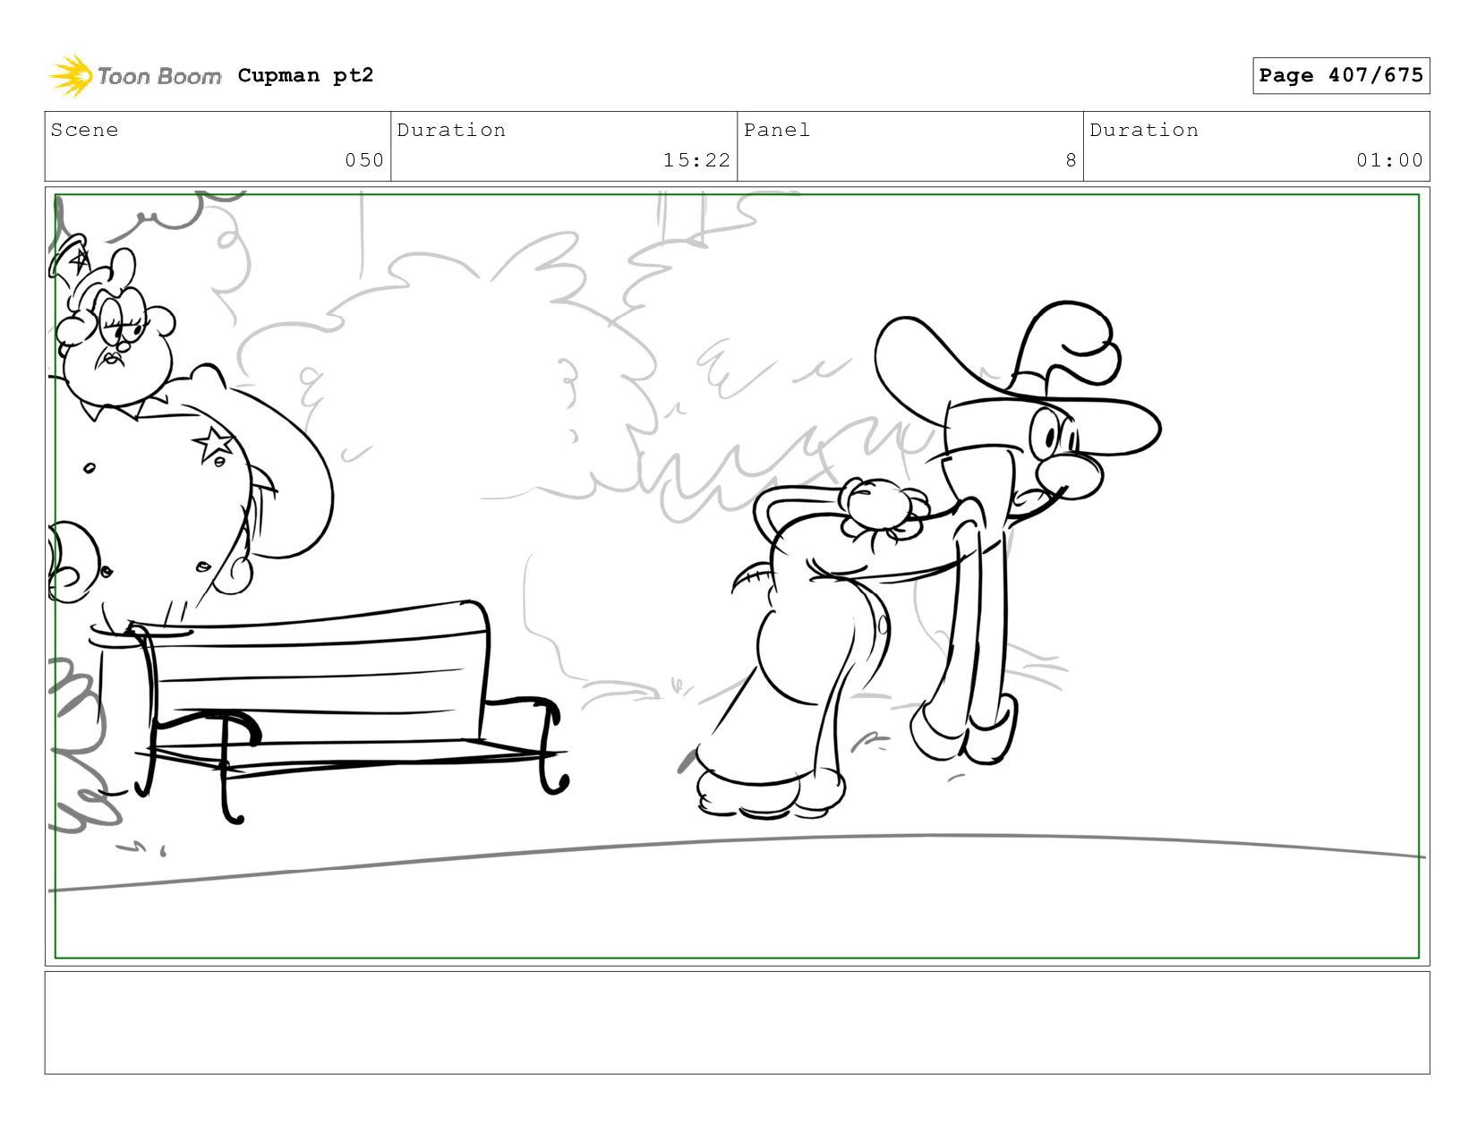Click the empty notes box below the panel
This screenshot has height=1141, width=1477.
click(x=737, y=1023)
